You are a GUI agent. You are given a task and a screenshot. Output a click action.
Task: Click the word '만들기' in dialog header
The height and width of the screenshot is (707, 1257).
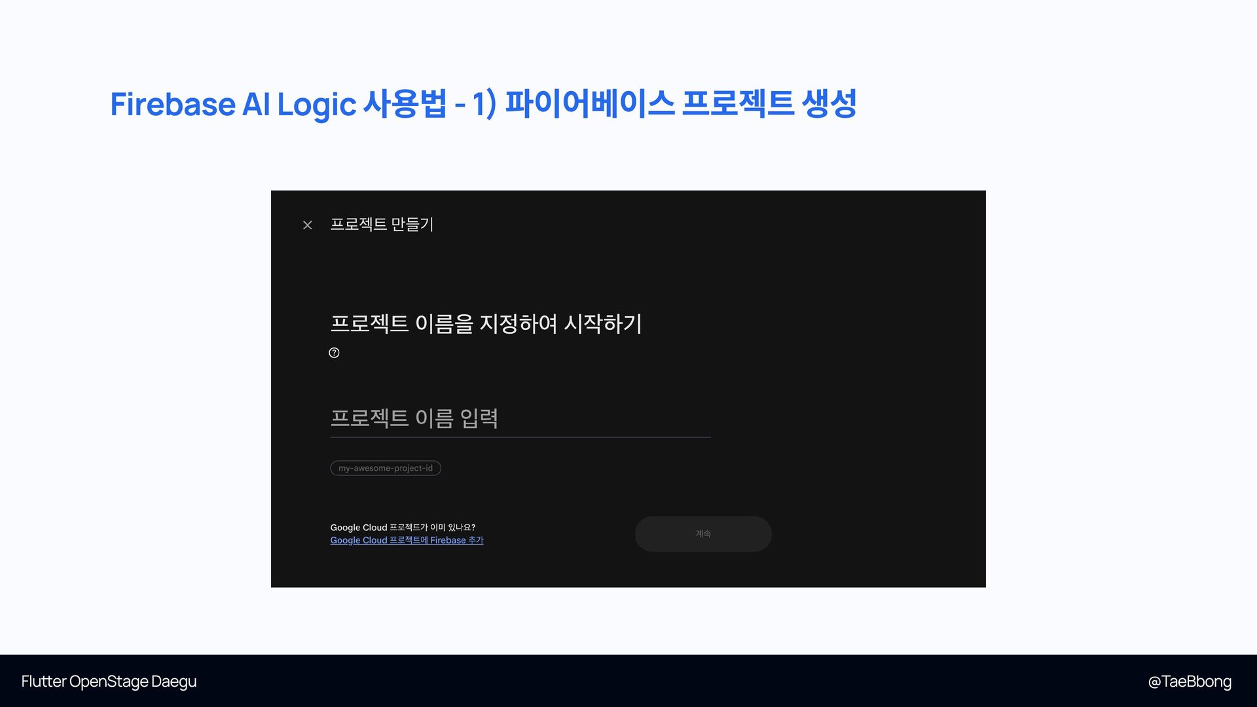click(x=412, y=225)
